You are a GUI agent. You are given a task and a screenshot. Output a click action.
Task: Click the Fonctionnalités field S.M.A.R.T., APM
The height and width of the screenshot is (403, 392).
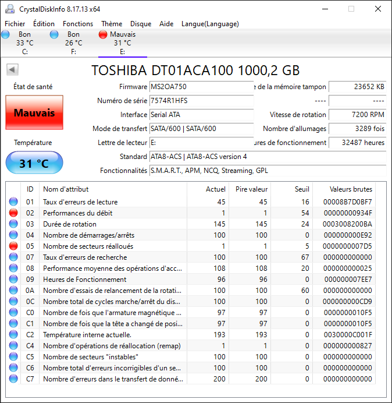click(268, 171)
